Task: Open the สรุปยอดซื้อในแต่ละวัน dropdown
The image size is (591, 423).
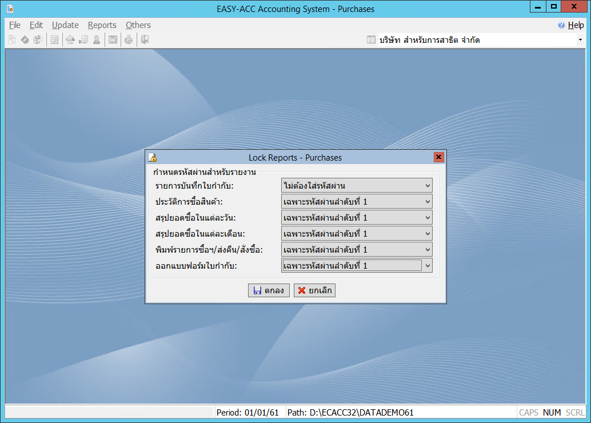Action: coord(428,218)
